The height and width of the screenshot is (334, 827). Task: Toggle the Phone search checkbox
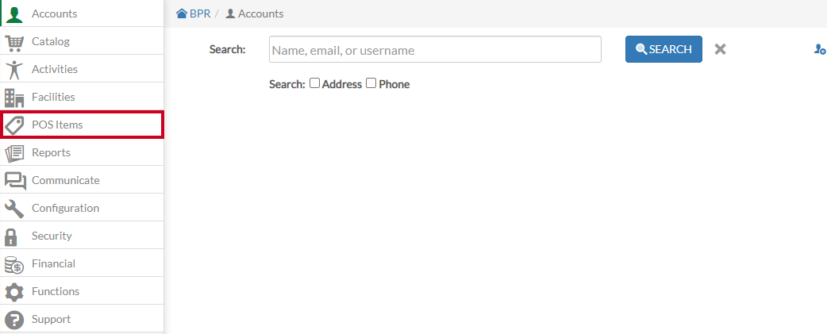point(371,83)
